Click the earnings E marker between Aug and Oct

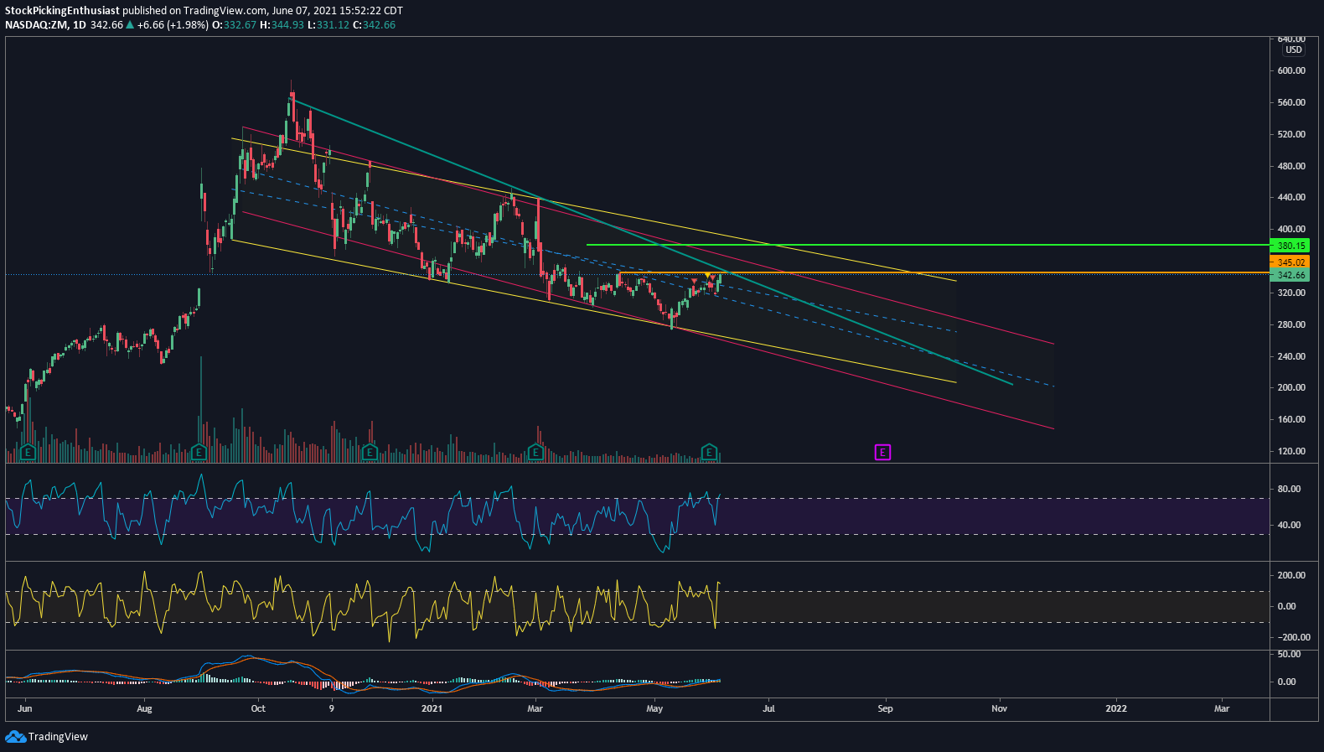(x=199, y=453)
